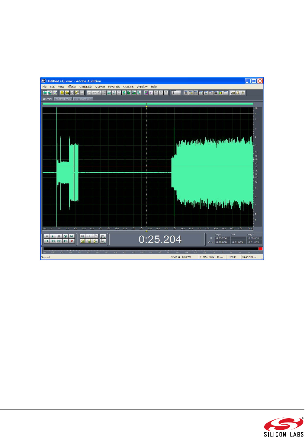Open the Effects menu
The width and height of the screenshot is (305, 443).
point(72,87)
